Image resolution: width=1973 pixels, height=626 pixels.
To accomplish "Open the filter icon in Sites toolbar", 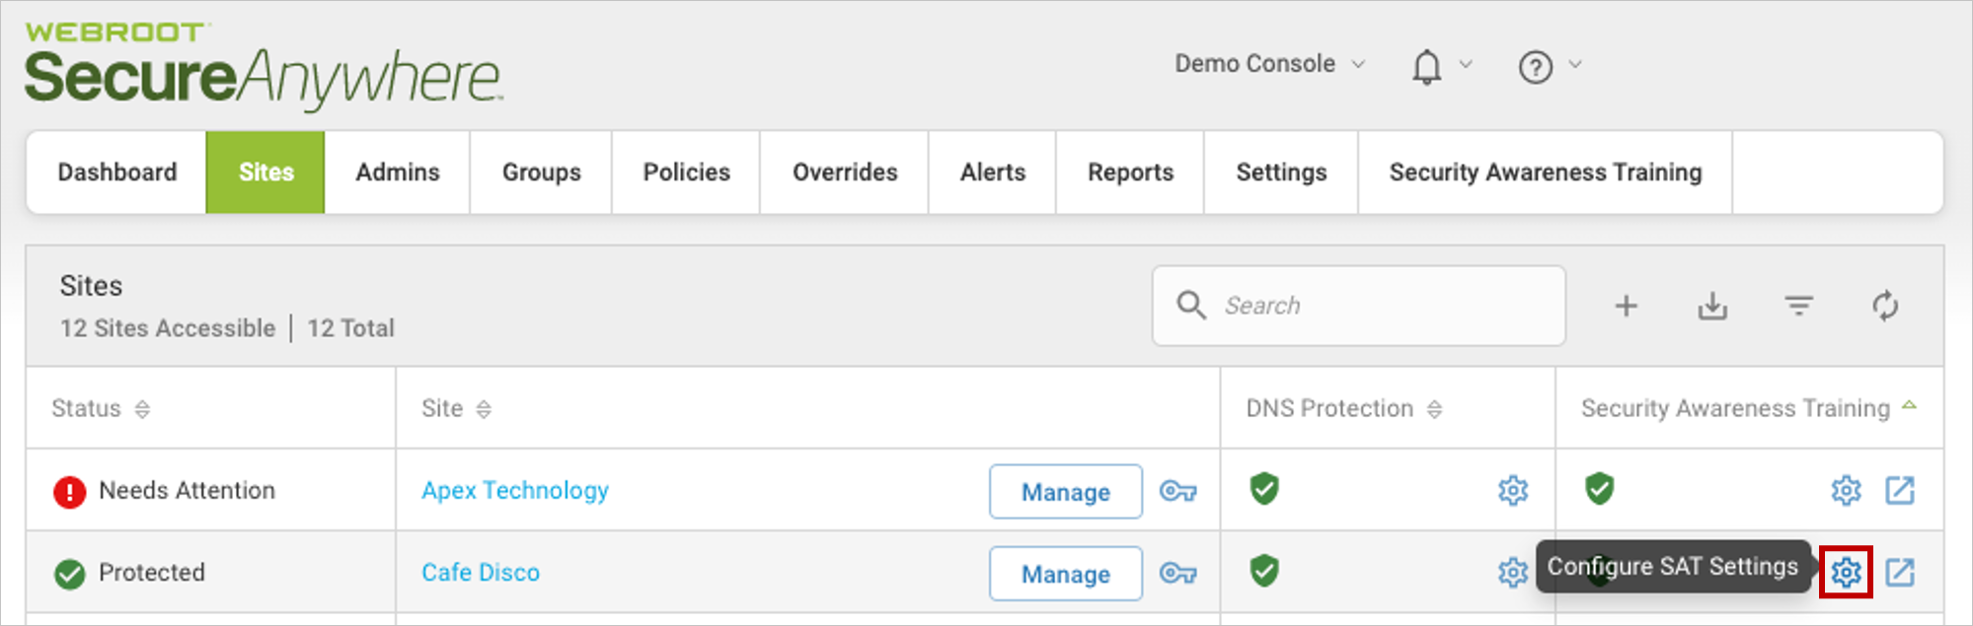I will [1799, 306].
